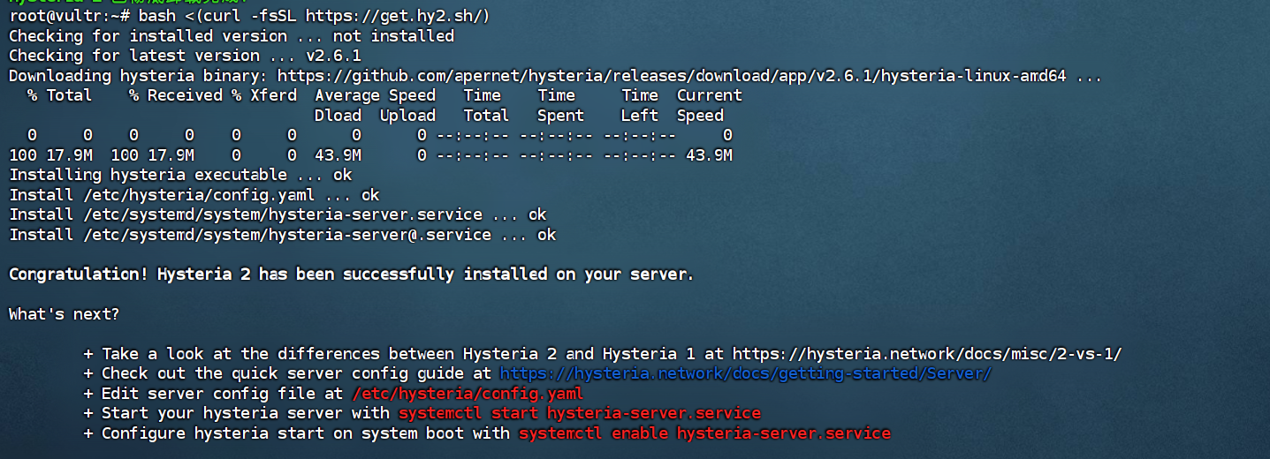1270x459 pixels.
Task: Click the "Time Left" curl column header
Action: coord(640,105)
